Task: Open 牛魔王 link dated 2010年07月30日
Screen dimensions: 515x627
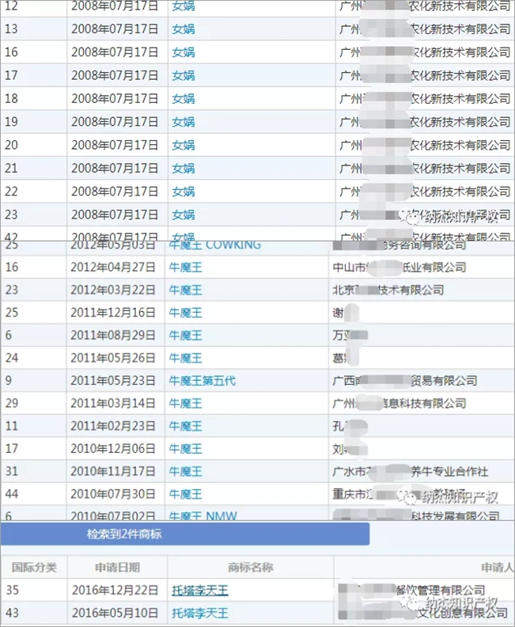Action: click(185, 494)
